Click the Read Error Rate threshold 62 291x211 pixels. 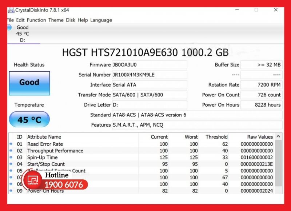click(225, 144)
